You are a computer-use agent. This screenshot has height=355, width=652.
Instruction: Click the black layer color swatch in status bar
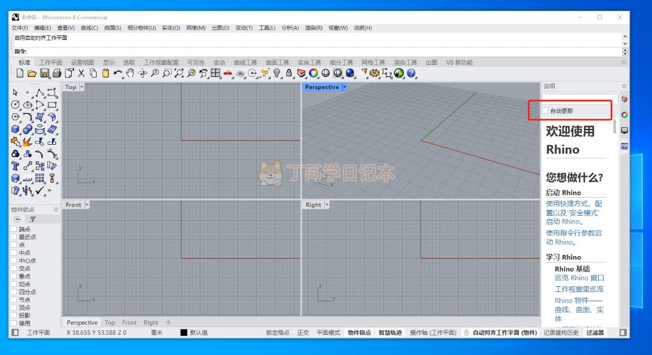click(184, 332)
